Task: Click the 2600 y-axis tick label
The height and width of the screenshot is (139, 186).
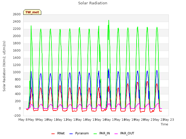Action: pos(17,14)
